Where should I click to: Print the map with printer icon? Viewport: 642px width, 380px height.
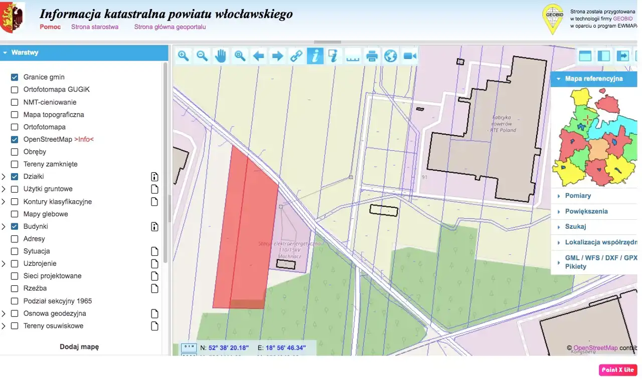tap(372, 56)
